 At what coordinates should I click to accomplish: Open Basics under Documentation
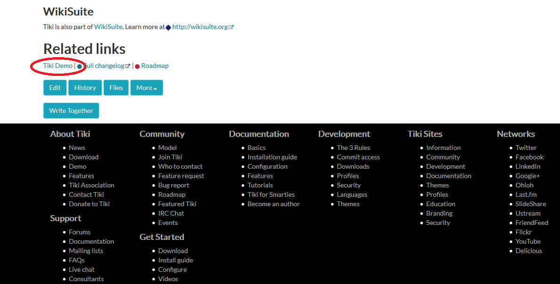coord(256,148)
